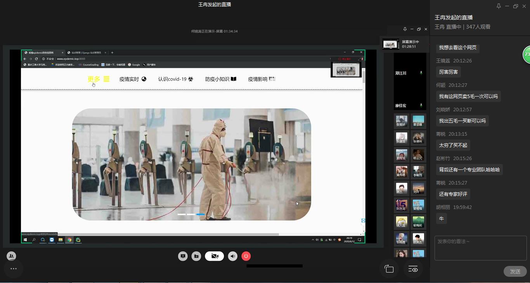This screenshot has width=530, height=283.
Task: Open the participants list icon
Action: 11,256
